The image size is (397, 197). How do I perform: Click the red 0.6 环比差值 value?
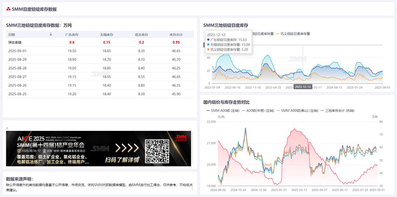click(72, 42)
